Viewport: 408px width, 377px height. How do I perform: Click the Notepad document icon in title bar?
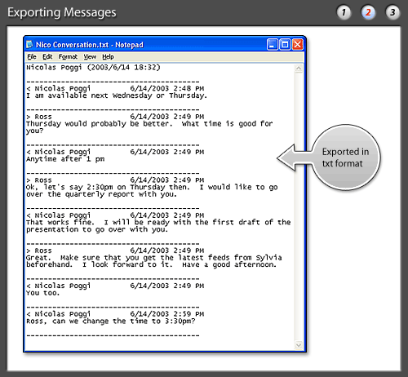29,44
